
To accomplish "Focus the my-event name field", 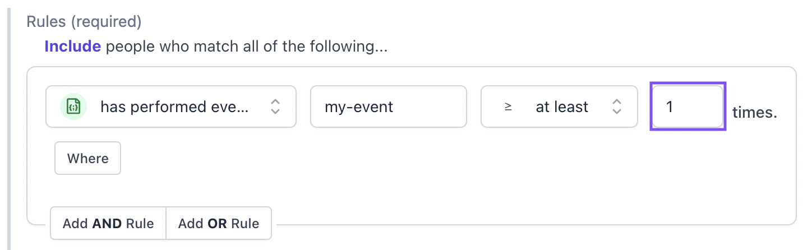I will tap(389, 107).
